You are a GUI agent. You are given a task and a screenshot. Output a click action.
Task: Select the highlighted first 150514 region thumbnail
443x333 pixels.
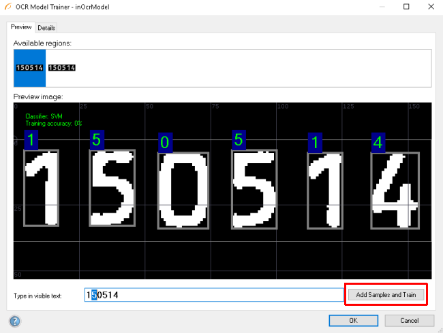pyautogui.click(x=29, y=68)
